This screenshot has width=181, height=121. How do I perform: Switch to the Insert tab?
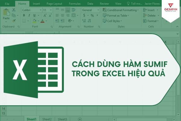[36, 4]
